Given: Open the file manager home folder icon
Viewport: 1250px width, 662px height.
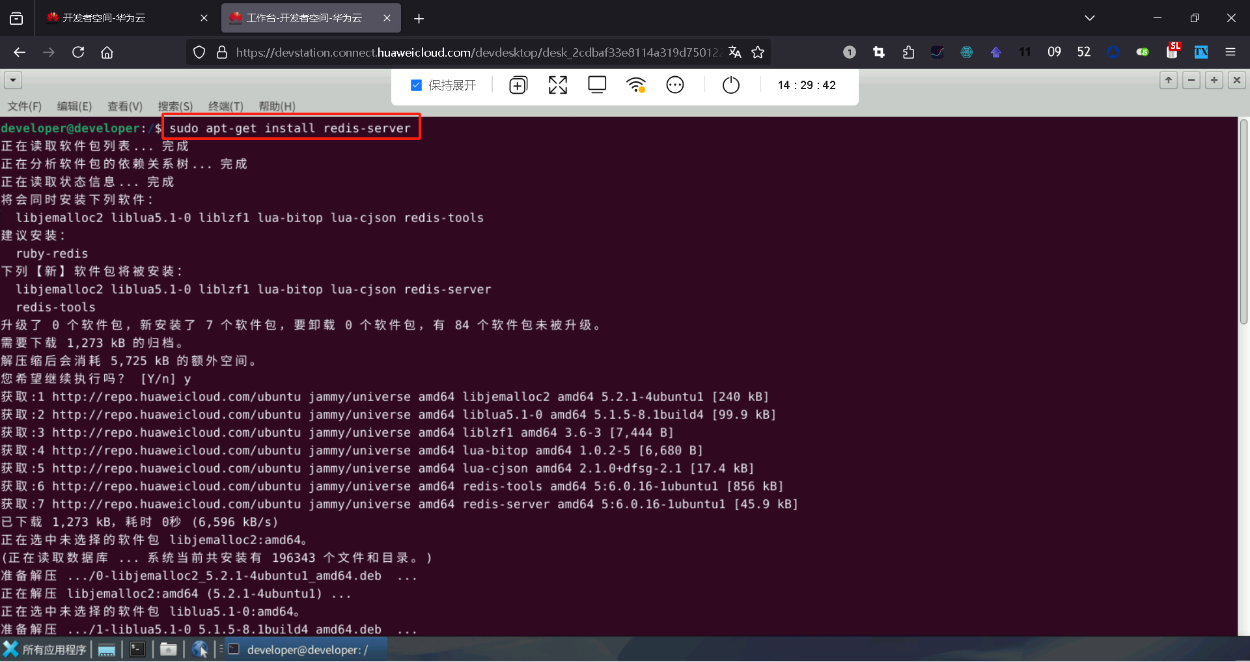Looking at the screenshot, I should click(169, 650).
